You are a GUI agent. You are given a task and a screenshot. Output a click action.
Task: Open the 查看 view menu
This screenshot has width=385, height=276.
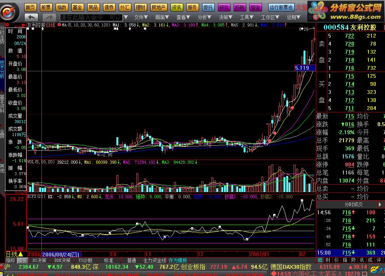click(x=183, y=17)
